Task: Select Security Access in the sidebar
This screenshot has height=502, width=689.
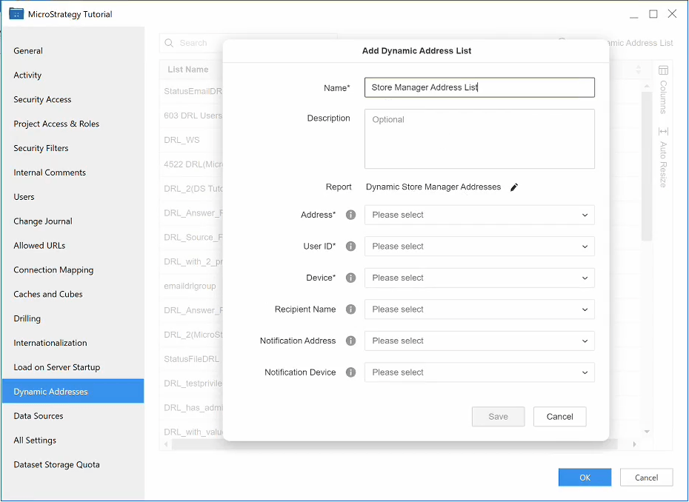Action: pos(42,100)
